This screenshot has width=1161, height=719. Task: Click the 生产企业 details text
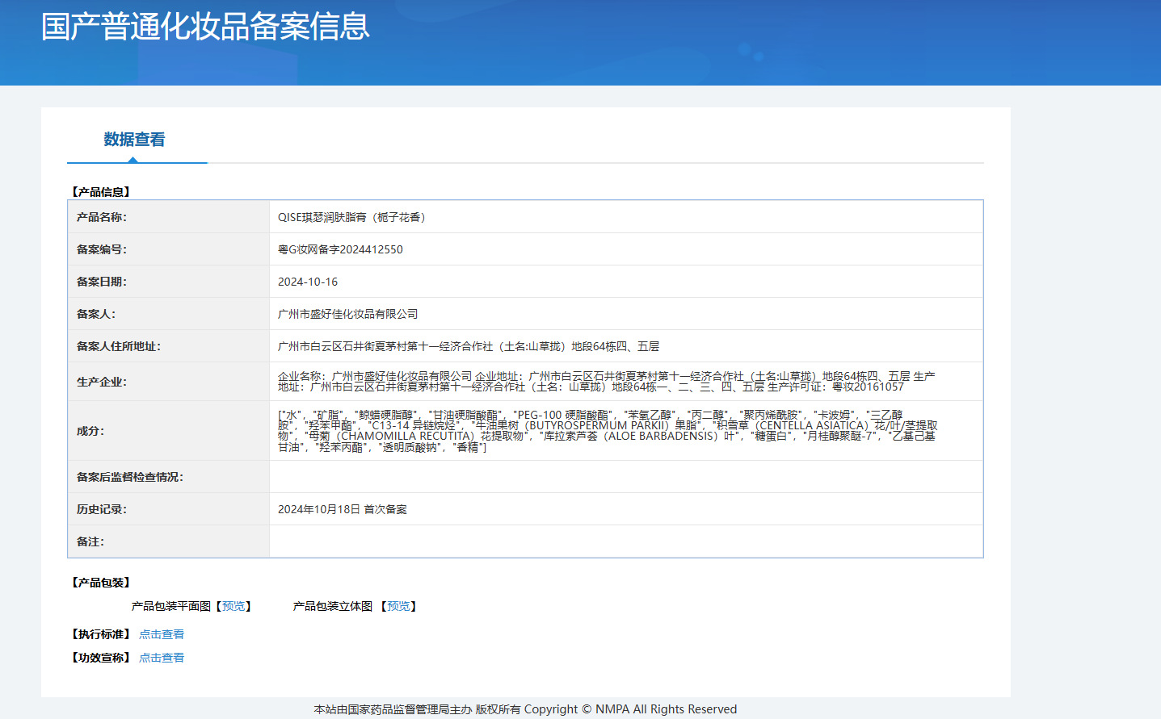(x=606, y=382)
